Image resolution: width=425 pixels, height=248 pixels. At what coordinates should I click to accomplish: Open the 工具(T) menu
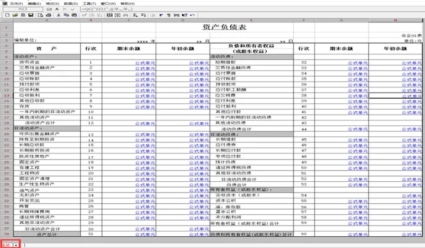pyautogui.click(x=89, y=4)
